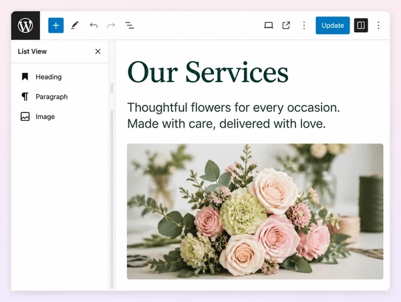Screen dimensions: 401x302
Task: Select the Tools pencil icon
Action: (75, 25)
